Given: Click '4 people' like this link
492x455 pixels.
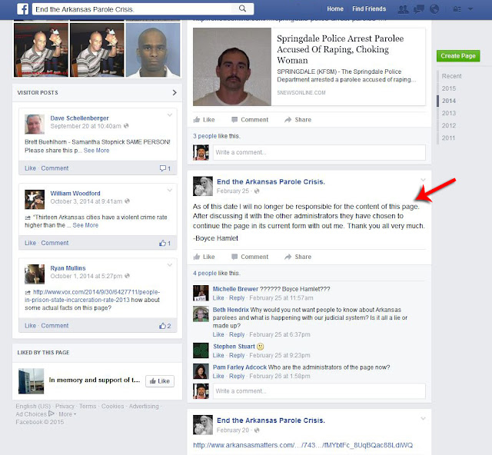Looking at the screenshot, I should click(204, 273).
